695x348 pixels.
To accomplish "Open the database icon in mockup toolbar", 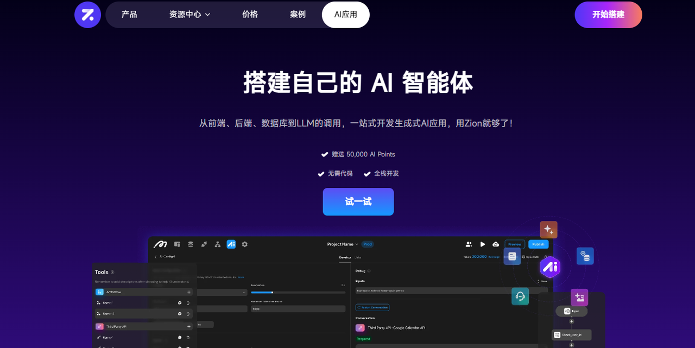I will point(191,244).
